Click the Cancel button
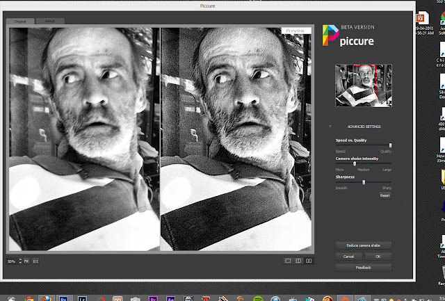This screenshot has height=301, width=445. click(x=349, y=256)
